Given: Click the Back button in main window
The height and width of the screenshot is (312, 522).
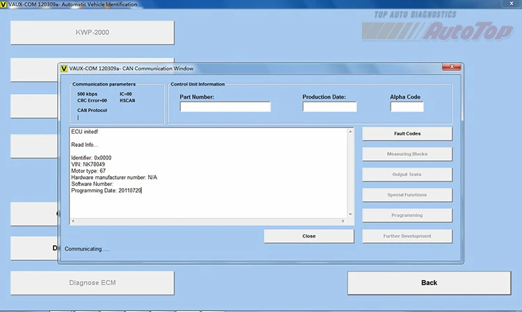Looking at the screenshot, I should tap(429, 283).
